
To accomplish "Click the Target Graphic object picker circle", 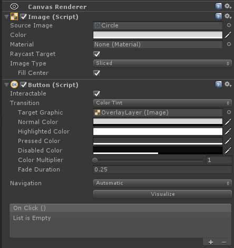I will click(x=229, y=112).
